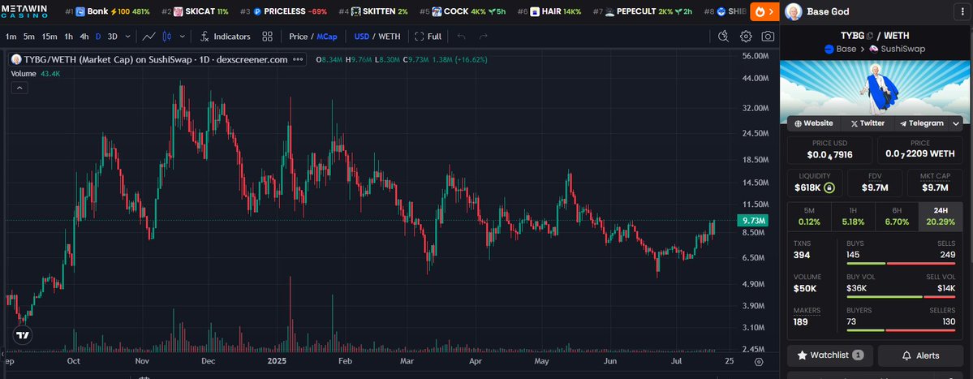
Task: Click the Base God avatar
Action: tap(793, 11)
